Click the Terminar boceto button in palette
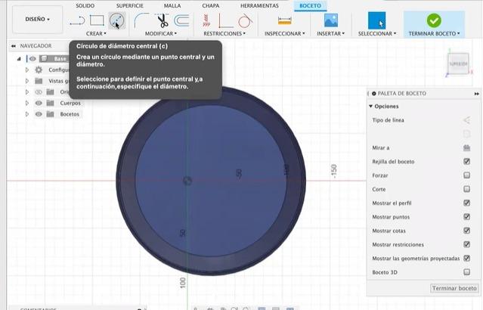 (x=454, y=288)
